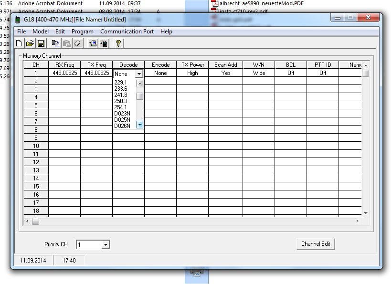Click the Channel Edit button
The image size is (392, 284).
tap(316, 244)
